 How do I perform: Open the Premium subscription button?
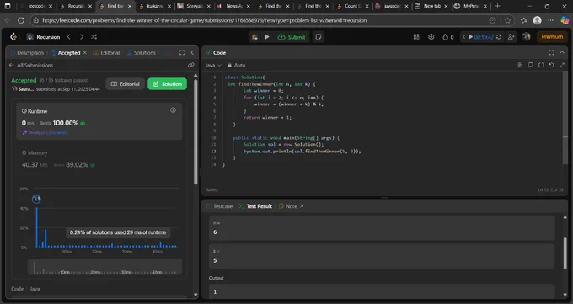click(552, 37)
